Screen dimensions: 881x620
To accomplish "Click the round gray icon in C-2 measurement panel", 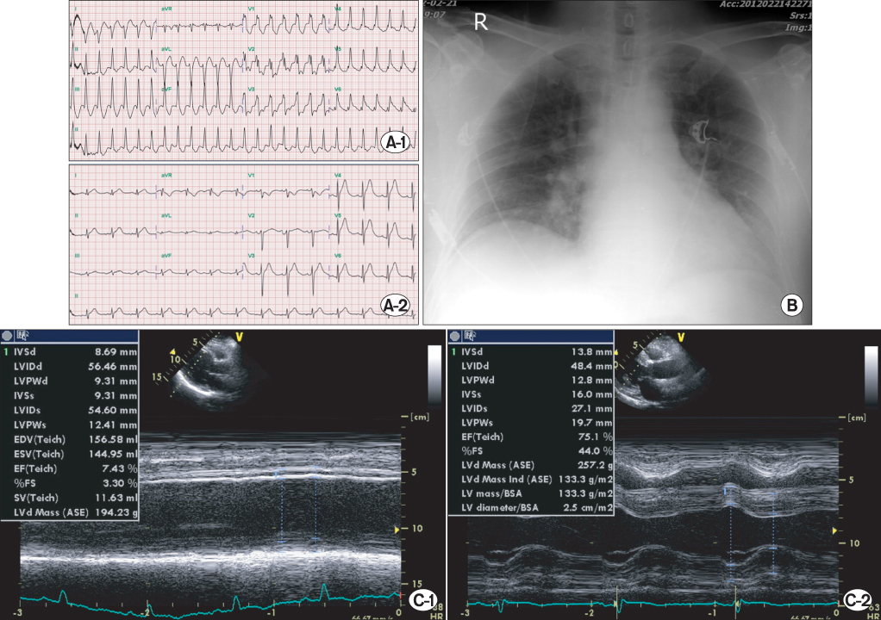I will 455,336.
